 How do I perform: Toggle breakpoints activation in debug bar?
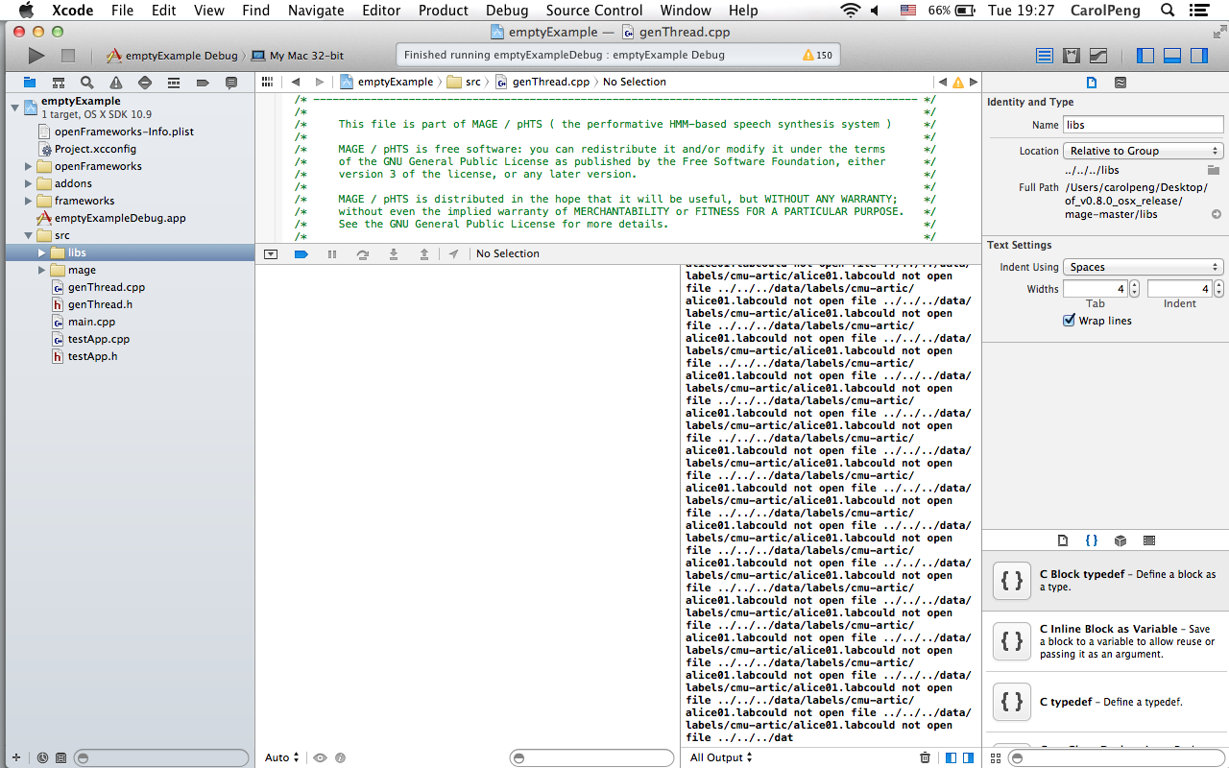[301, 254]
